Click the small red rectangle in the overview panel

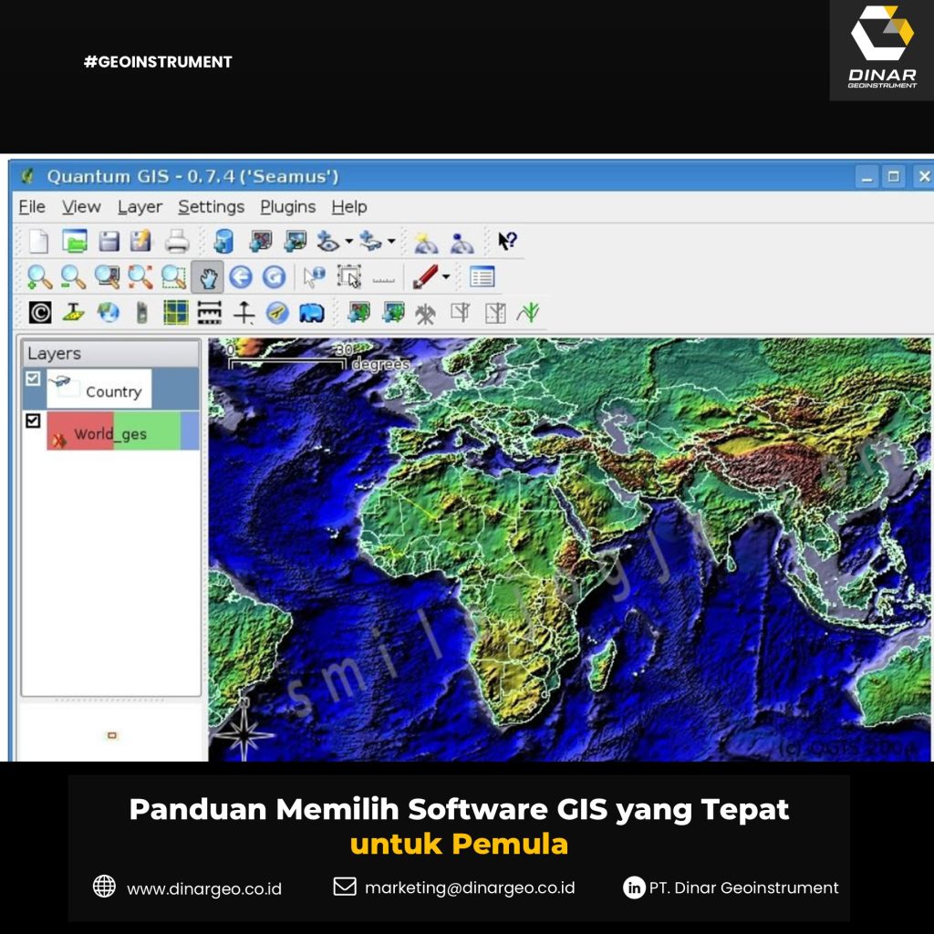112,736
